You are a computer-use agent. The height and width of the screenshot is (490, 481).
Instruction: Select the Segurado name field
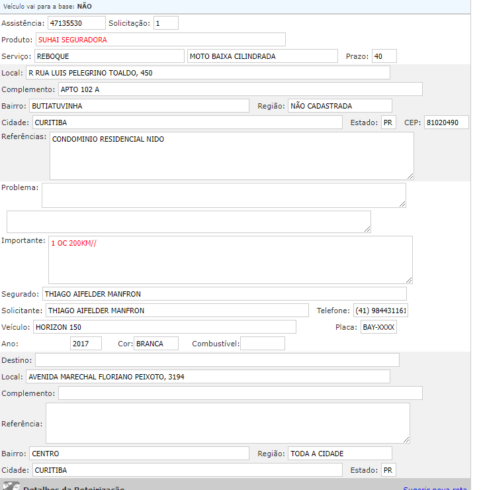pyautogui.click(x=224, y=294)
